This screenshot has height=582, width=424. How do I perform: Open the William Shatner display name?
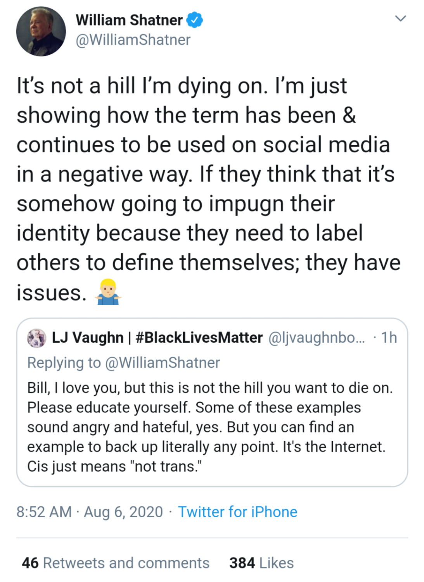pyautogui.click(x=129, y=20)
